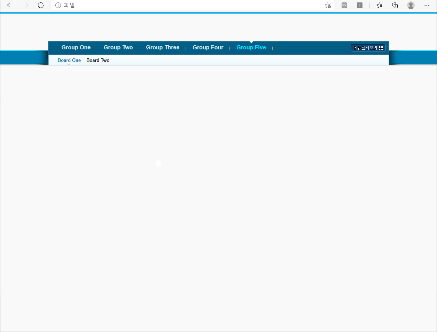Open the site information icon beside 파일
The image size is (437, 332).
point(58,5)
